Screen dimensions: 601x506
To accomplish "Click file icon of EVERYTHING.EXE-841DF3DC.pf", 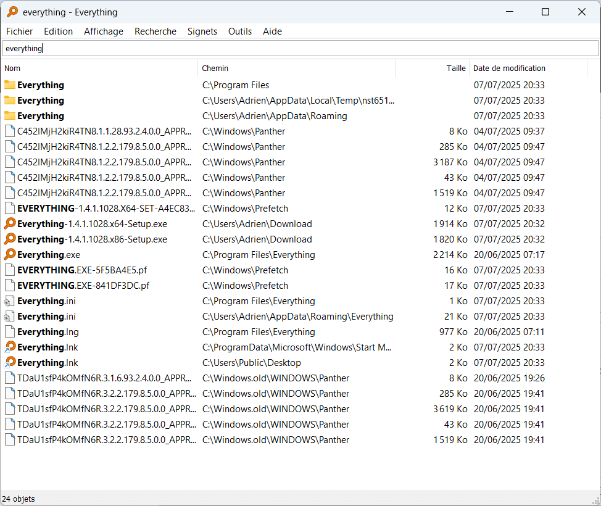I will pyautogui.click(x=10, y=285).
